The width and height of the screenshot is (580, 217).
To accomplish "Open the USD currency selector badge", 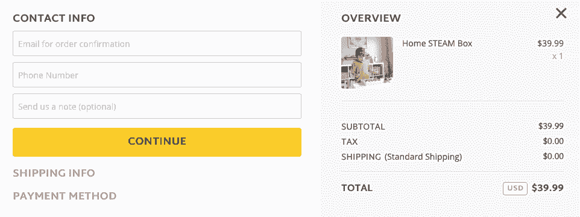I will (515, 188).
